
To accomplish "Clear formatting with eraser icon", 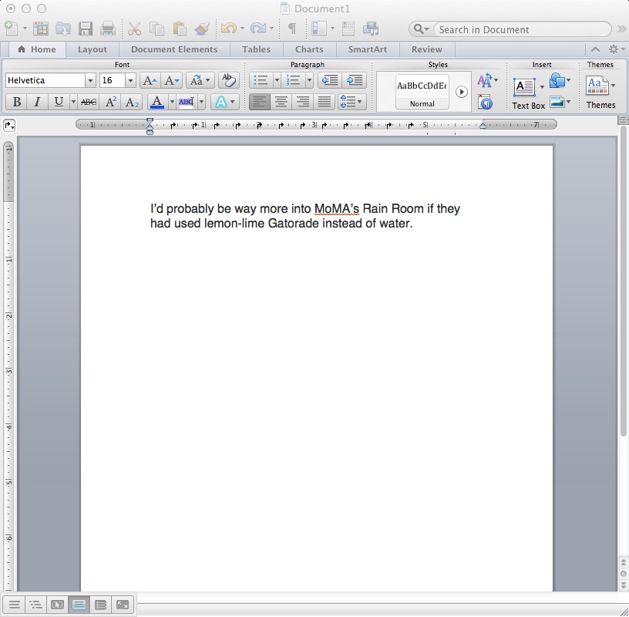I will tap(229, 80).
